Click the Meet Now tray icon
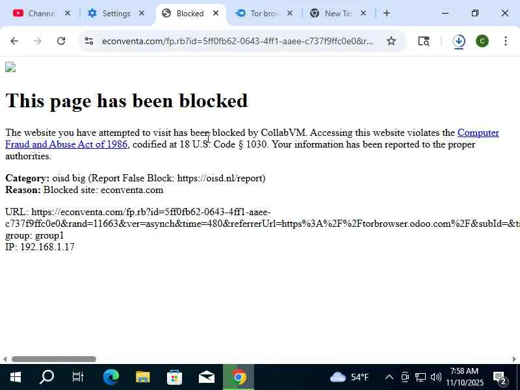Screen dimensions: 520x390 pyautogui.click(x=405, y=377)
